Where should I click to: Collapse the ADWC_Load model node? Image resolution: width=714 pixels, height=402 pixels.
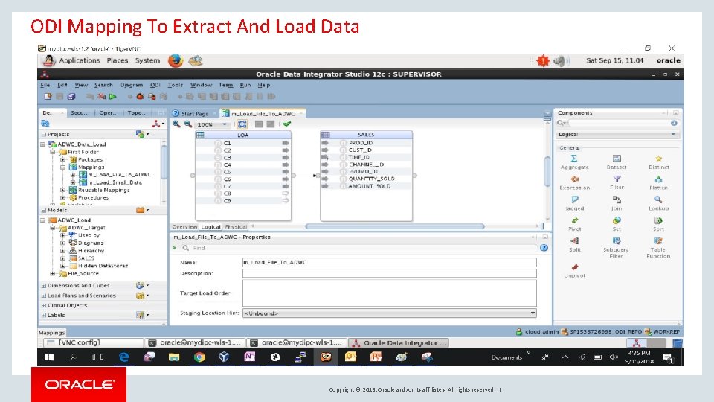tap(42, 220)
